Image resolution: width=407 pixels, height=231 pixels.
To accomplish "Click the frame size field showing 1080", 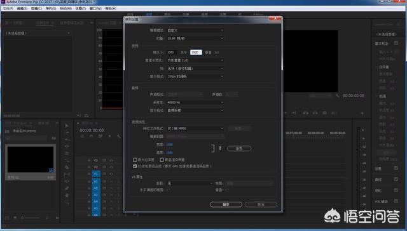I will (172, 52).
